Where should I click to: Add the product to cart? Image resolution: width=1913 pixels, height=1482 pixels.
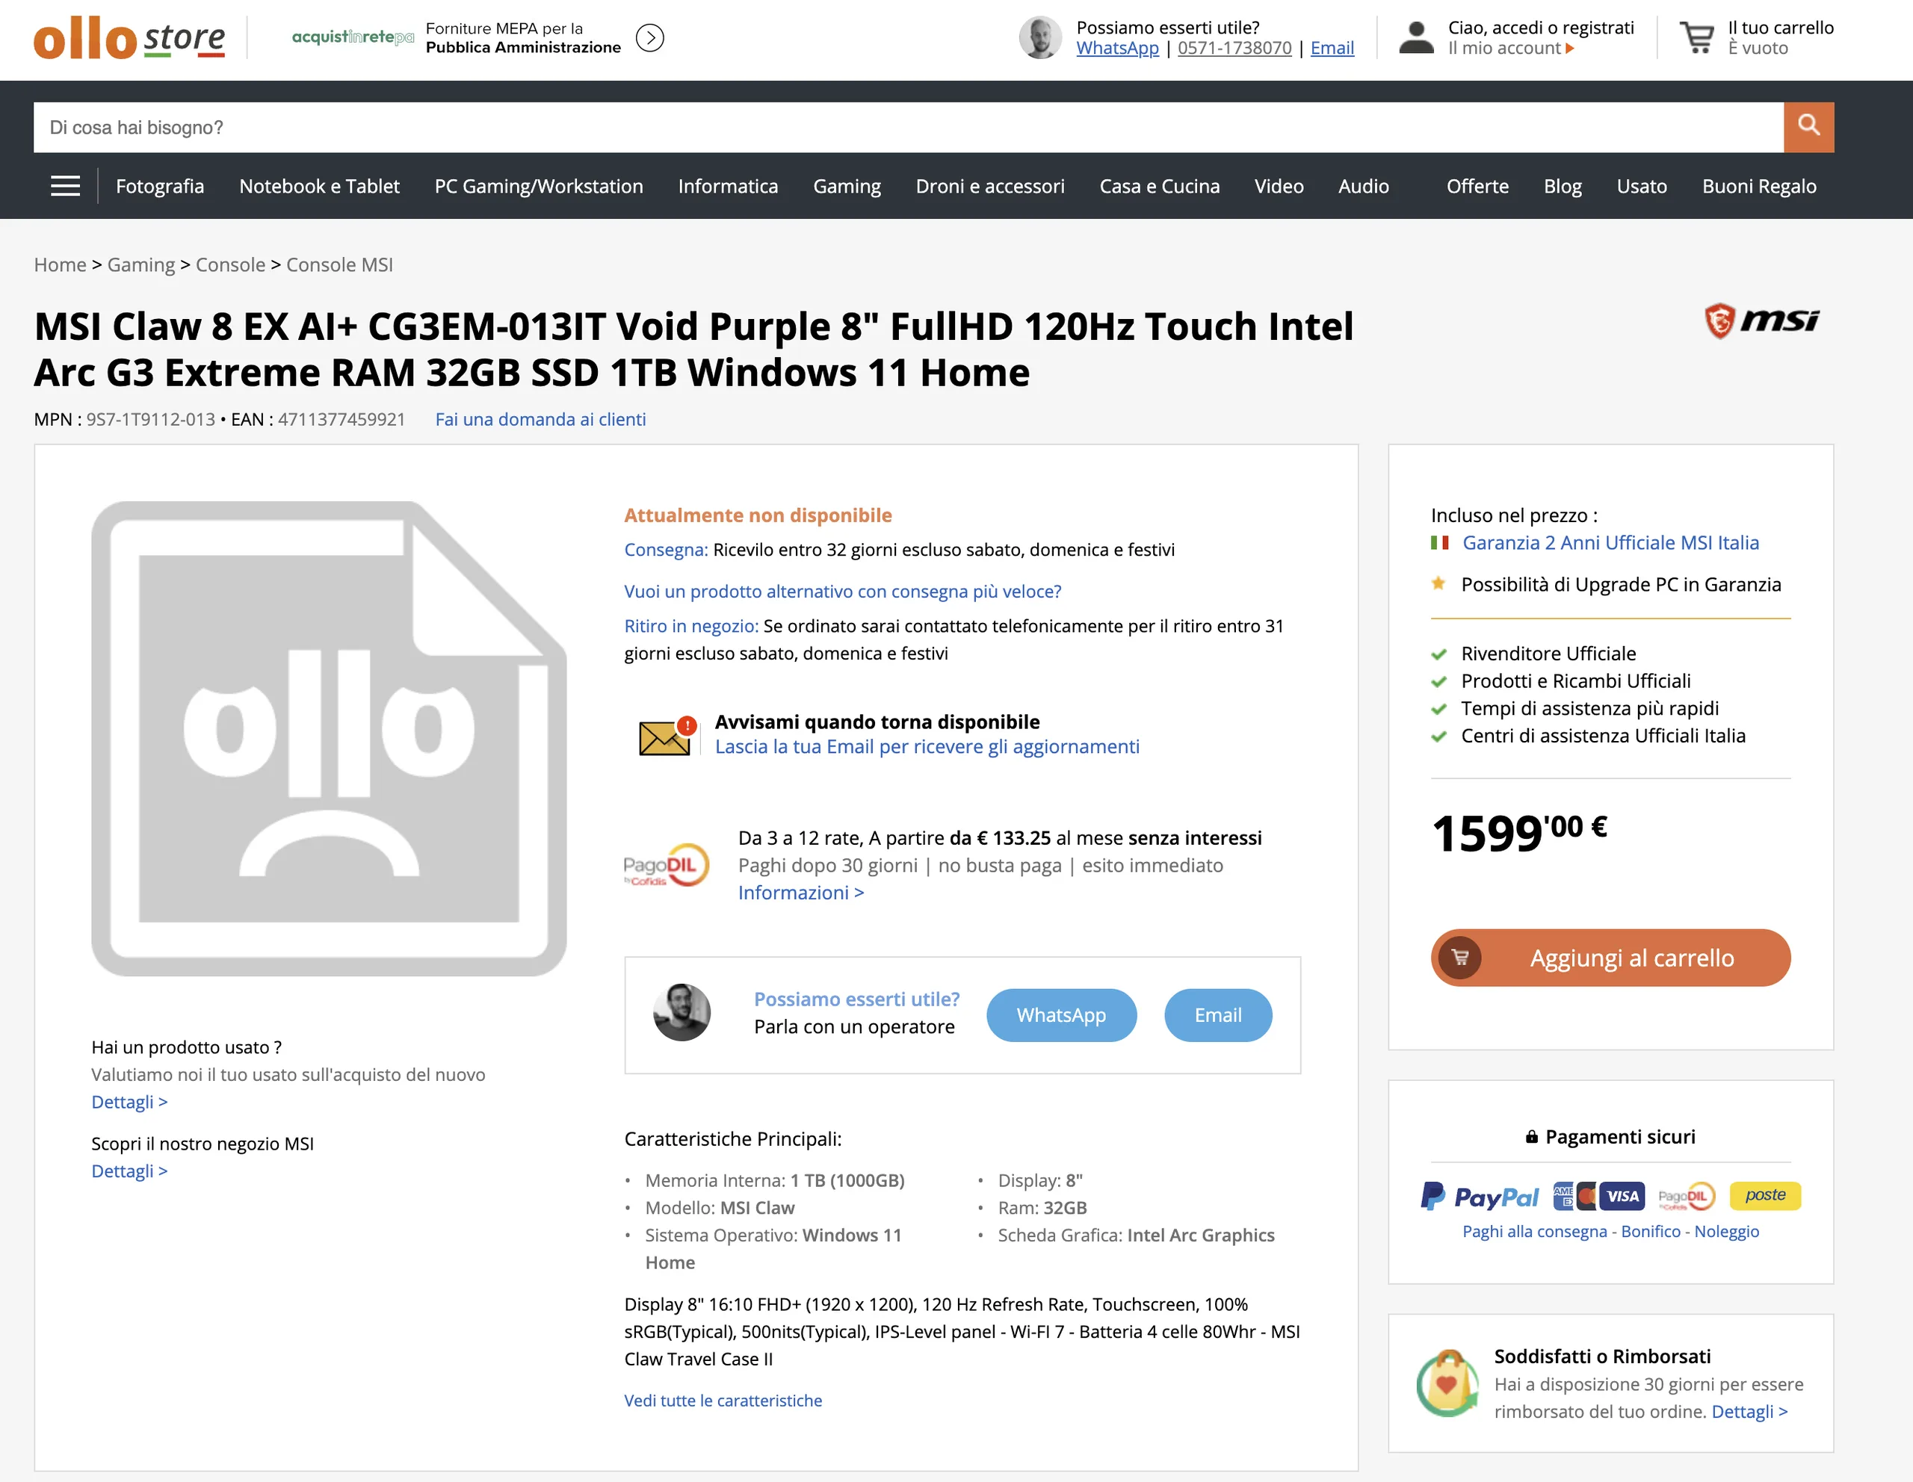1610,958
